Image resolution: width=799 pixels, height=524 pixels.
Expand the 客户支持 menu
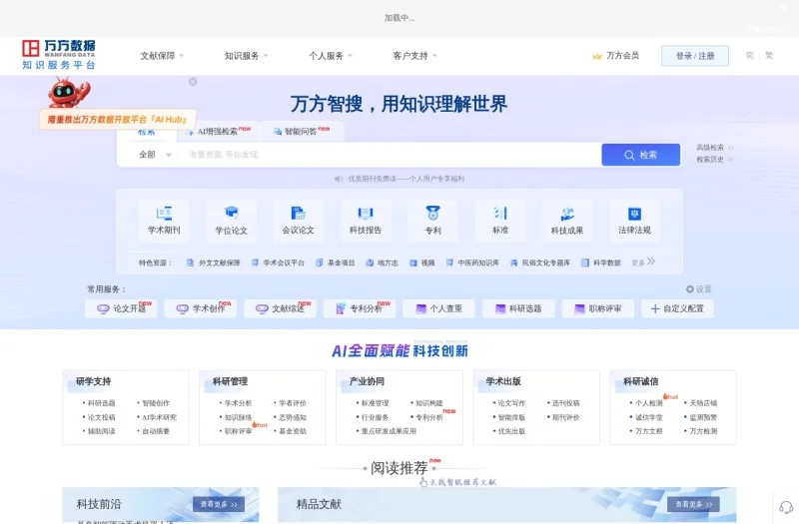point(414,56)
